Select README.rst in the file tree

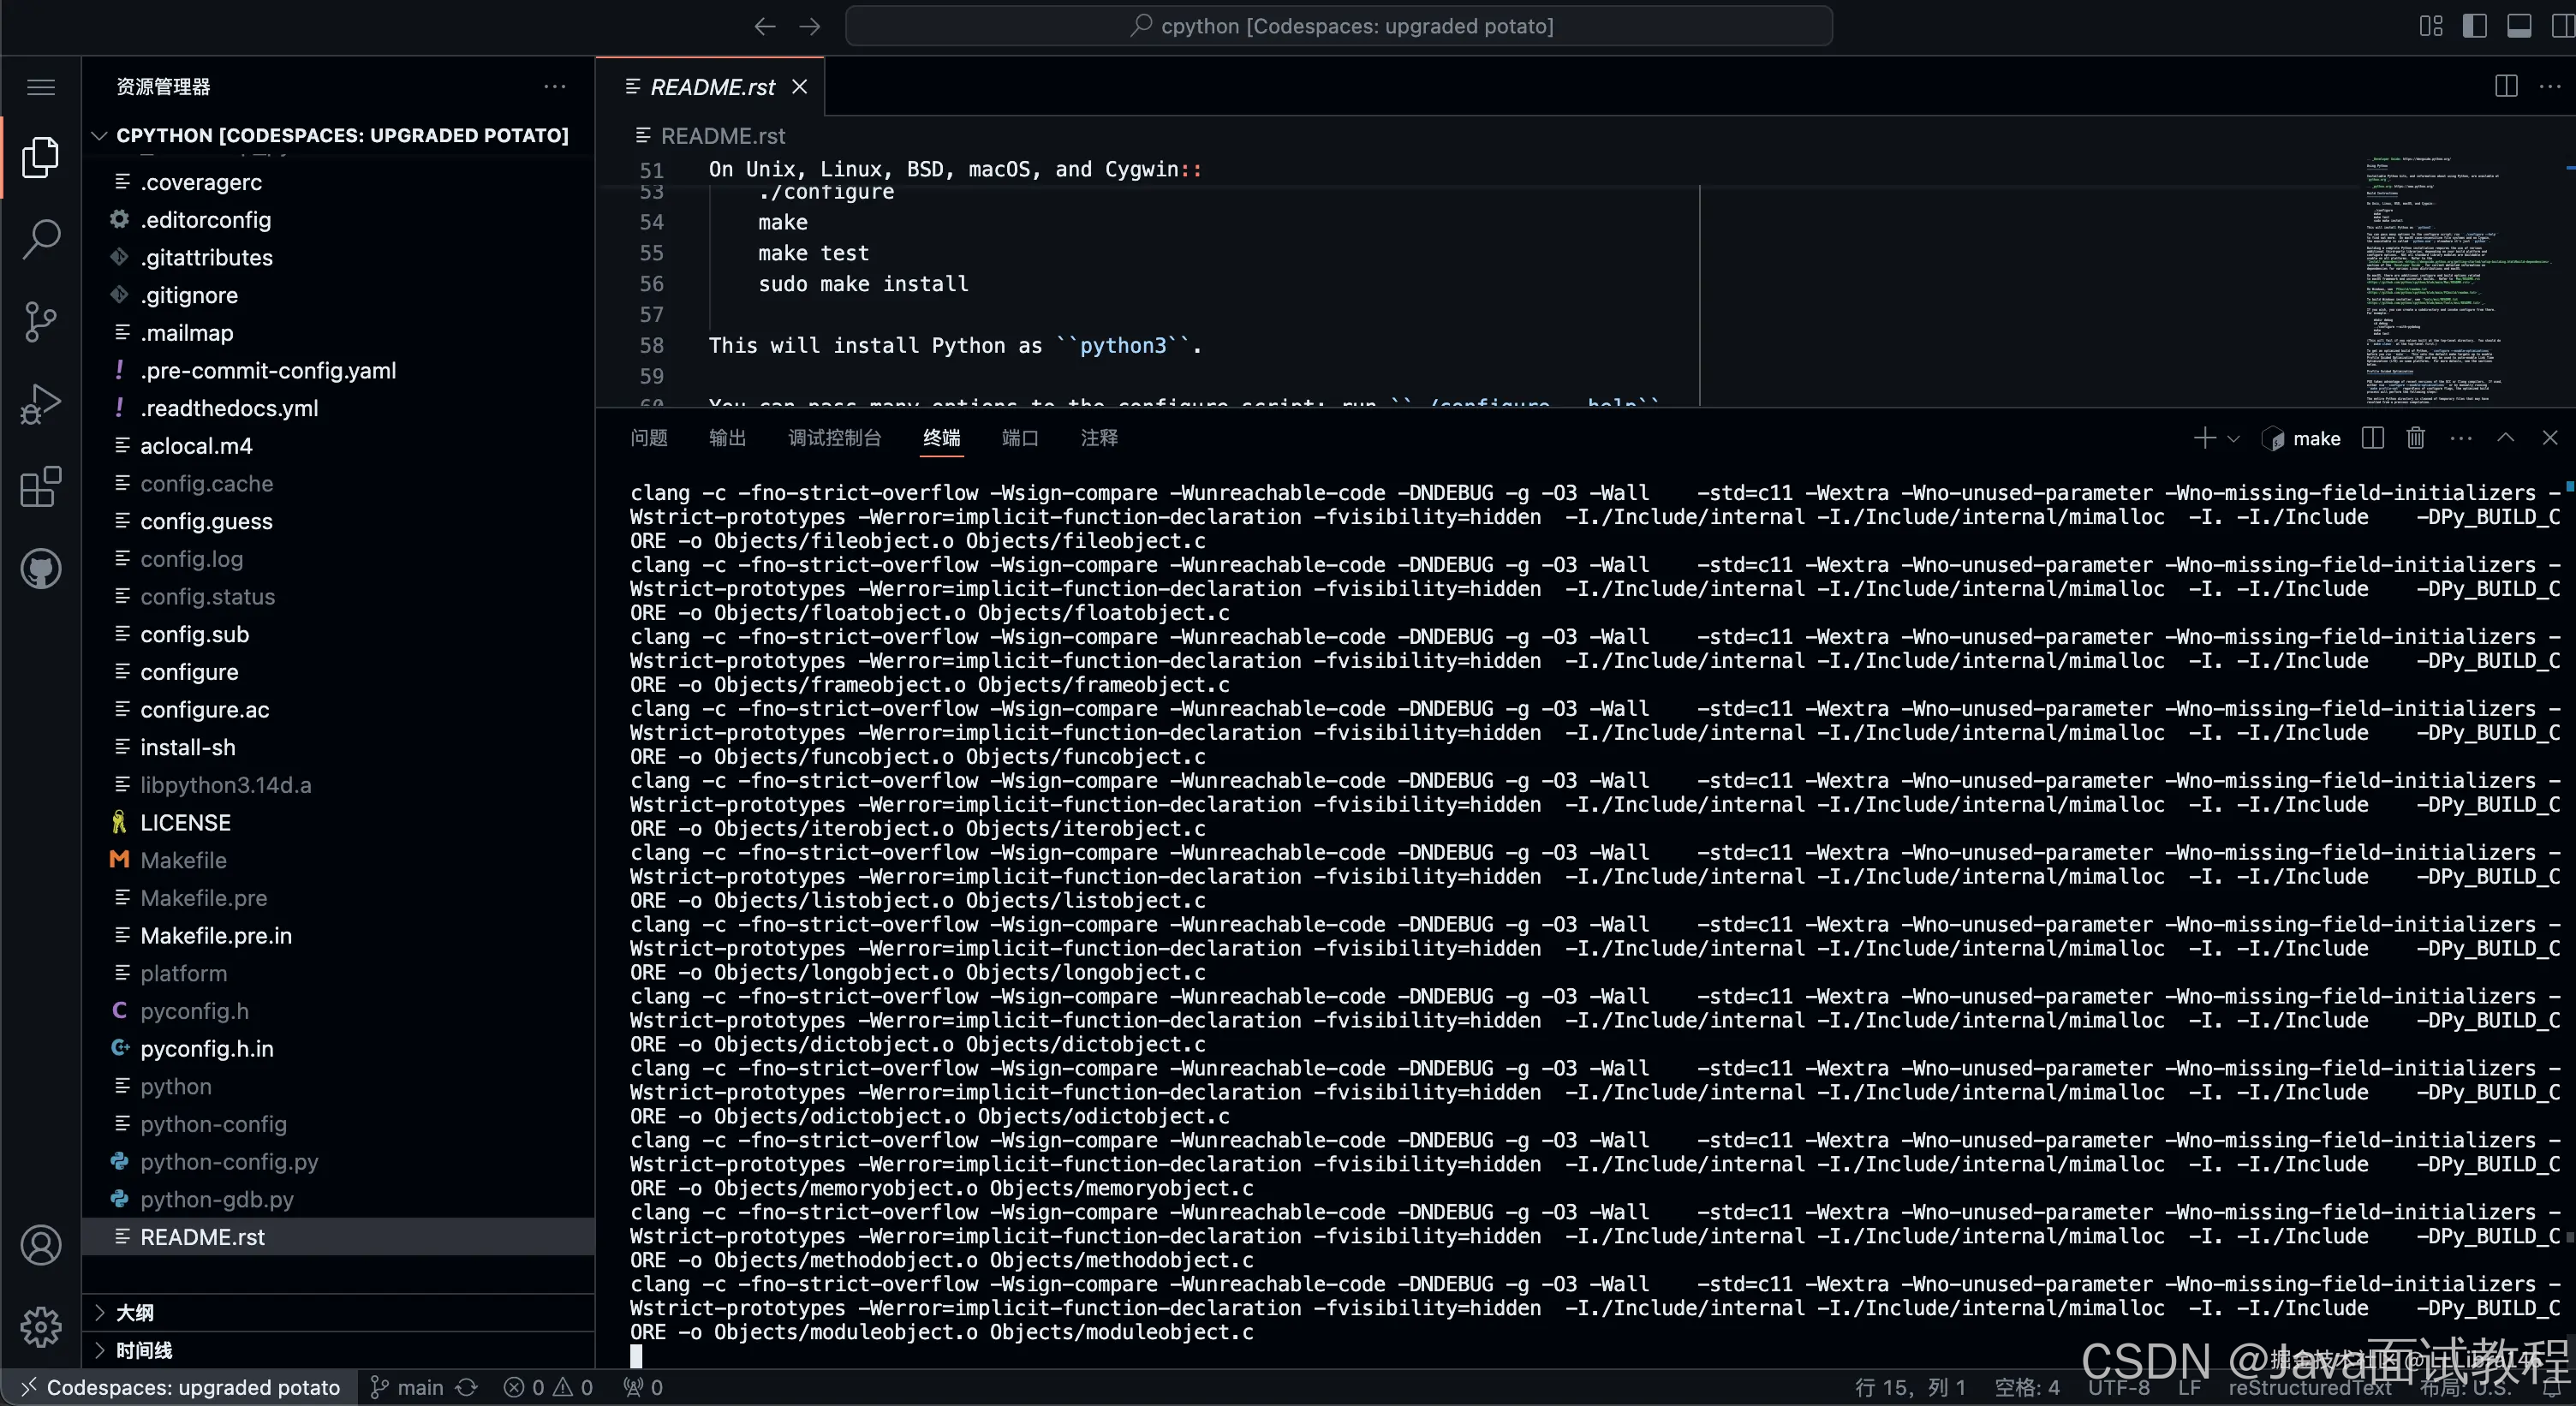tap(340, 1238)
